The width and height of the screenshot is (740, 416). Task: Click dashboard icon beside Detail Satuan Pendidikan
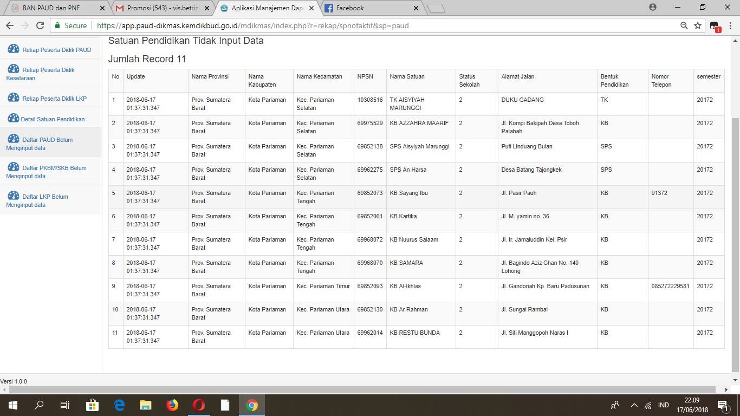pos(13,118)
